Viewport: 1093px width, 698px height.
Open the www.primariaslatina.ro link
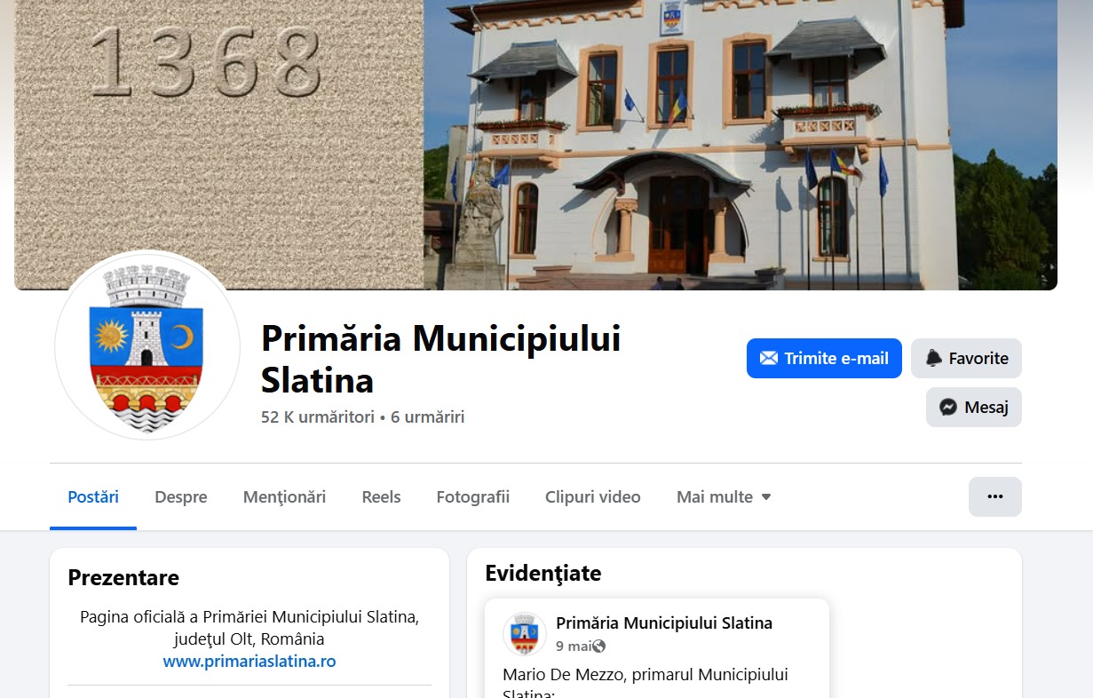pos(249,662)
